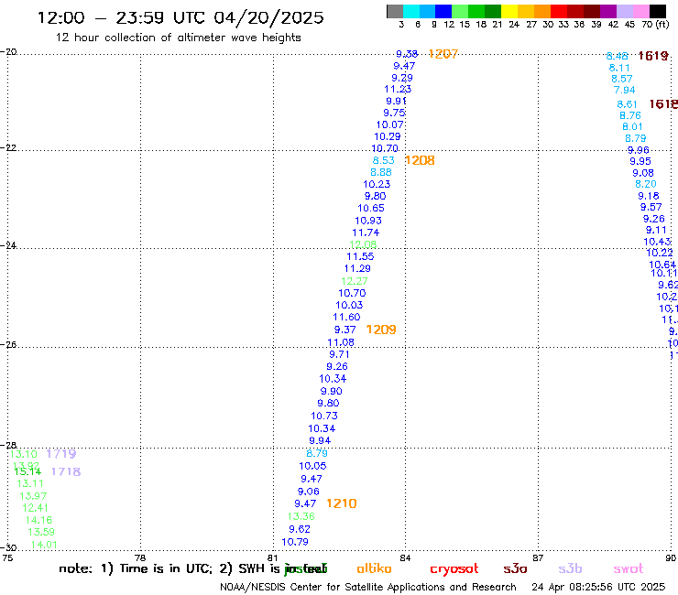The width and height of the screenshot is (678, 595).
Task: Click the light blue value 7.94
Action: pos(624,90)
